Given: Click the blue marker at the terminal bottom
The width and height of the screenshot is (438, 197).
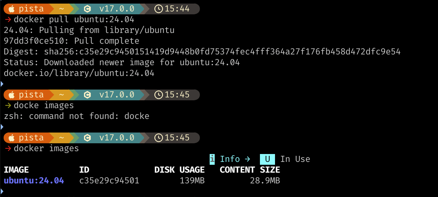Looking at the screenshot, I should tap(2, 191).
